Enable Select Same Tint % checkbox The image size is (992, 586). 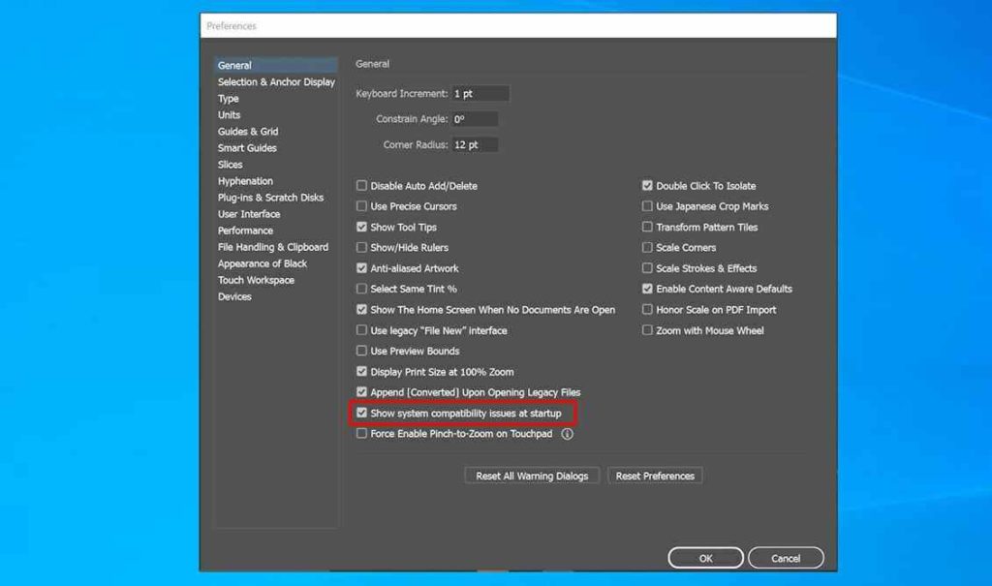[361, 289]
